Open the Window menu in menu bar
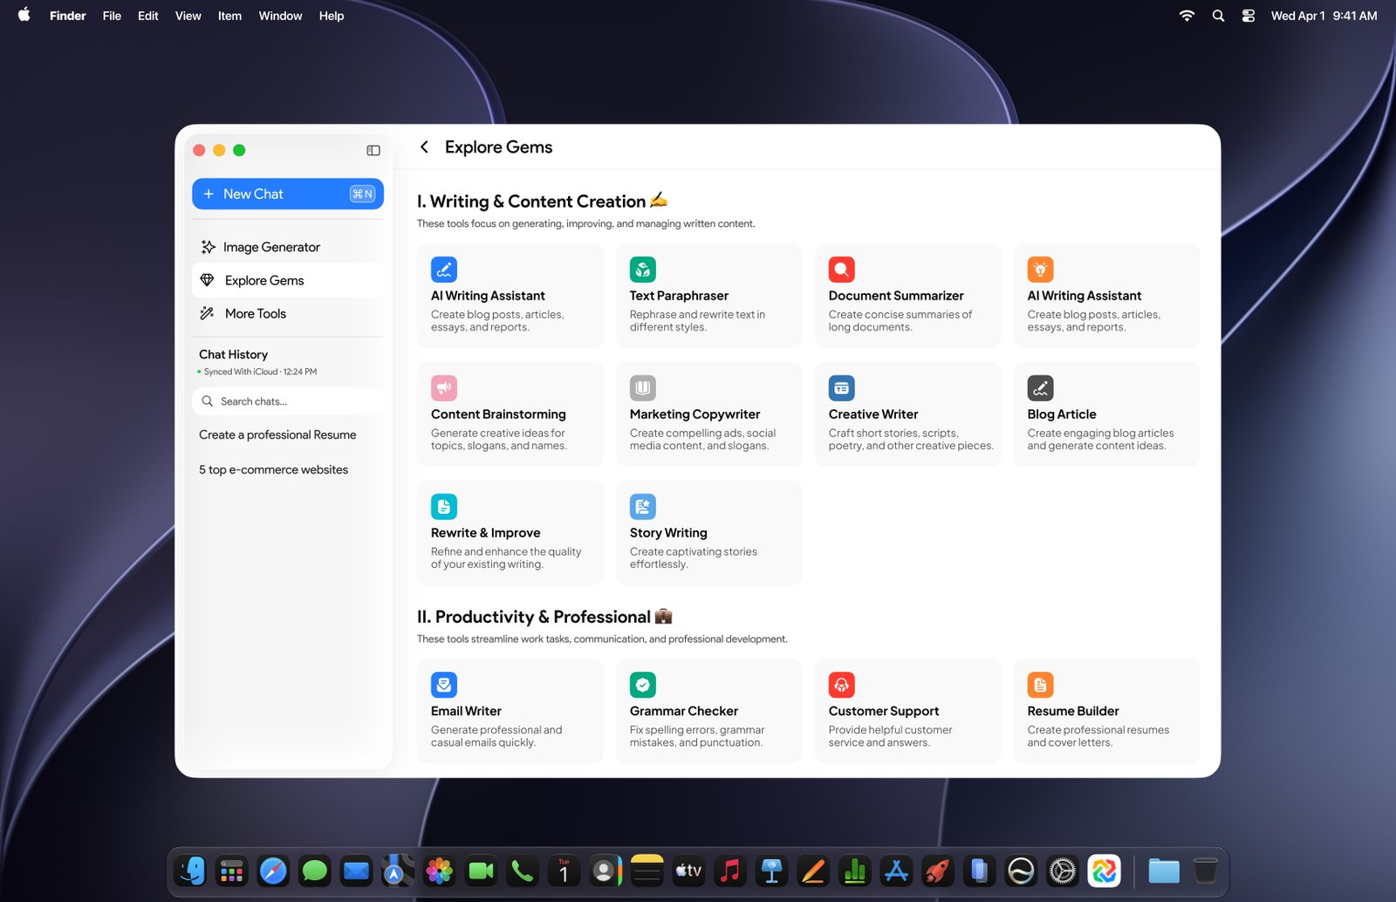Viewport: 1396px width, 902px height. coord(280,16)
